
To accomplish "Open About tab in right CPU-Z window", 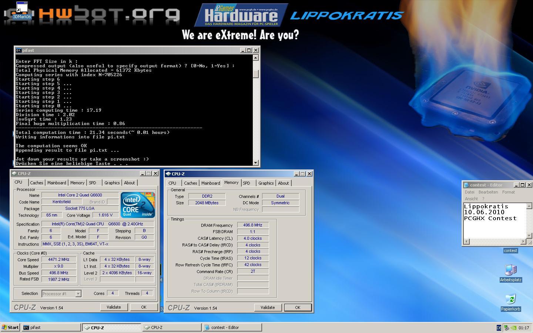I will [283, 183].
